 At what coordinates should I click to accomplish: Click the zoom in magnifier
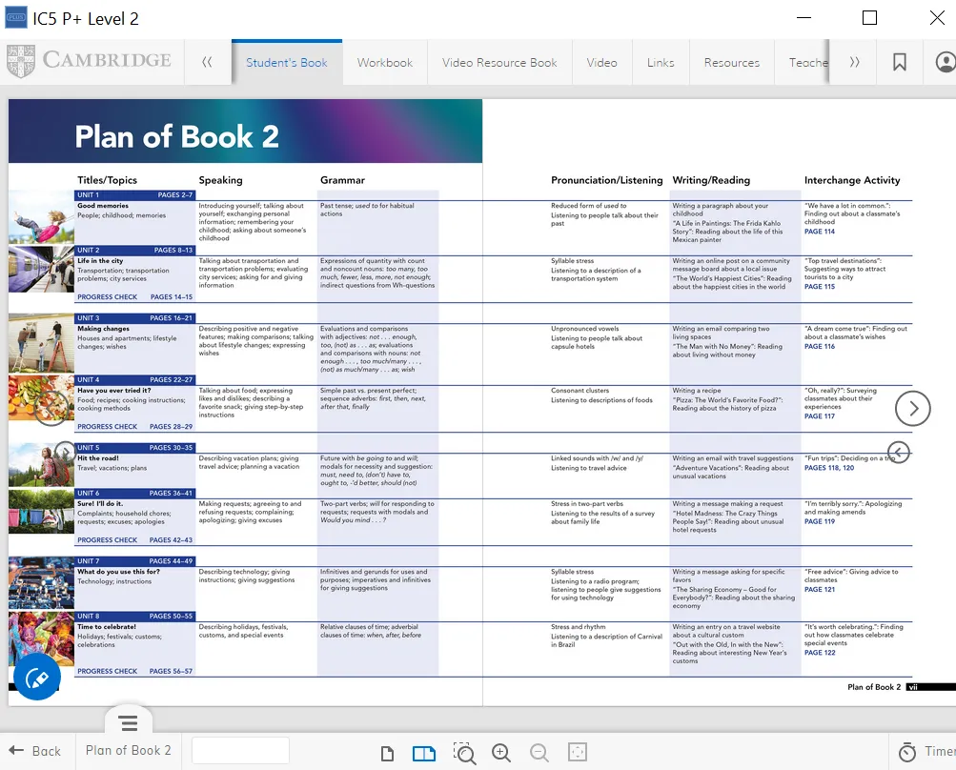[x=501, y=753]
